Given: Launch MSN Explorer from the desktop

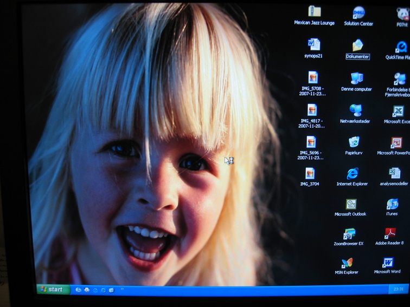Looking at the screenshot, I should [347, 263].
